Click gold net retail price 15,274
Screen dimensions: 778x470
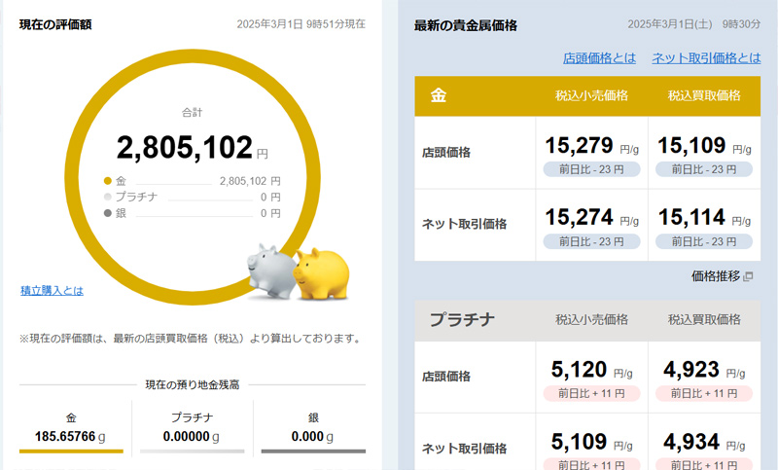click(579, 217)
